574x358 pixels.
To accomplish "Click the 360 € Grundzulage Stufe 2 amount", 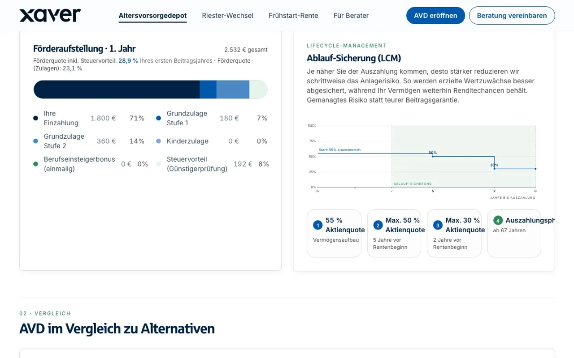I will (x=106, y=141).
